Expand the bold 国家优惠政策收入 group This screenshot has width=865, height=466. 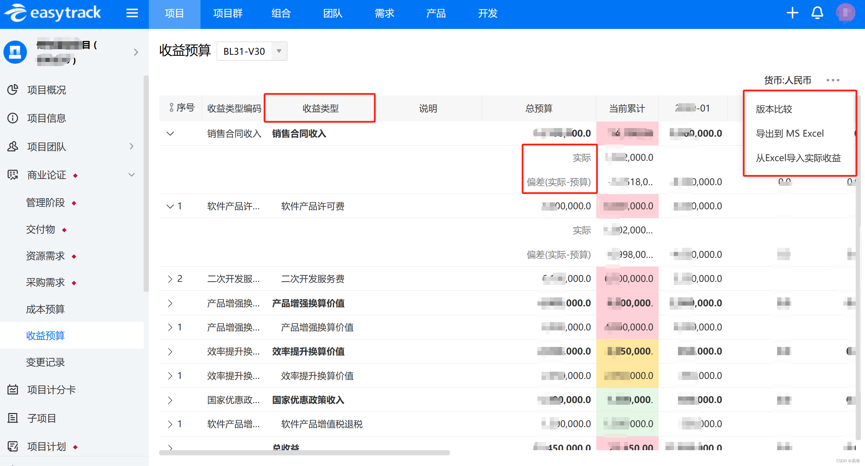tap(170, 400)
